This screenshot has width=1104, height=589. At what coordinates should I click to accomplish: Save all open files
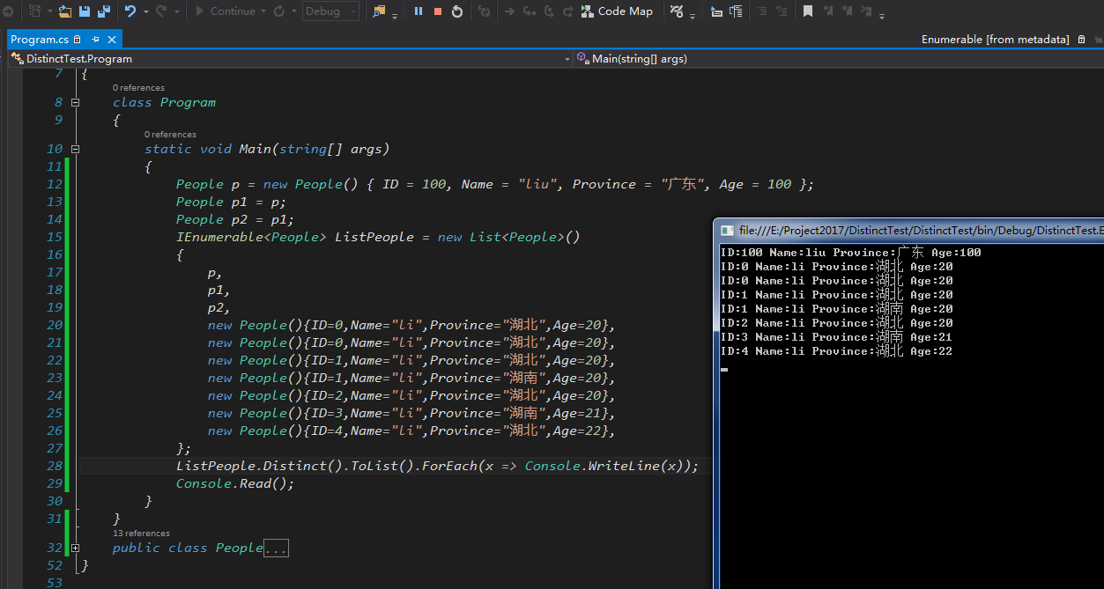[x=104, y=11]
